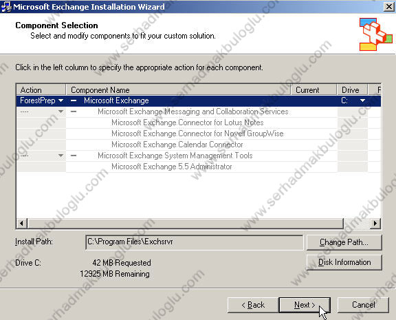Click the 'Component Selection' heading
396x320 pixels.
tap(56, 25)
